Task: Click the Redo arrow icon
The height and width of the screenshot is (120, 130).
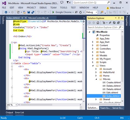Action: pos(45,12)
